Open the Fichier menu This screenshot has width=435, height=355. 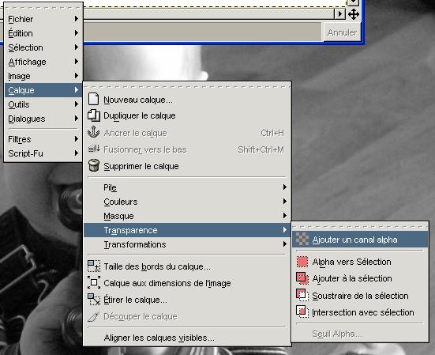[x=43, y=19]
